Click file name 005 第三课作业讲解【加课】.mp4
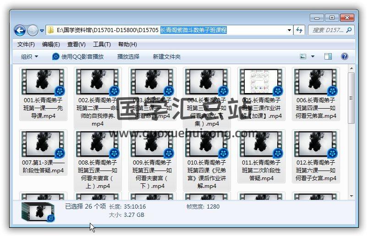 pos(261,108)
